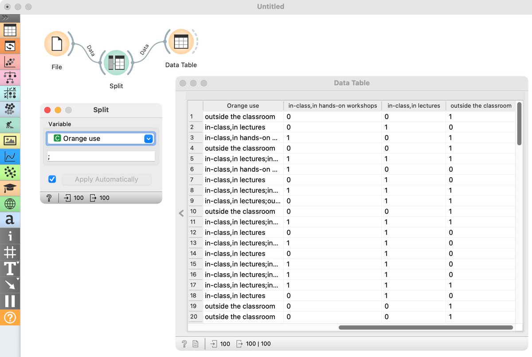Viewport: 532px width, 357px height.
Task: Click the Data Table vertical scrollbar
Action: [x=519, y=124]
